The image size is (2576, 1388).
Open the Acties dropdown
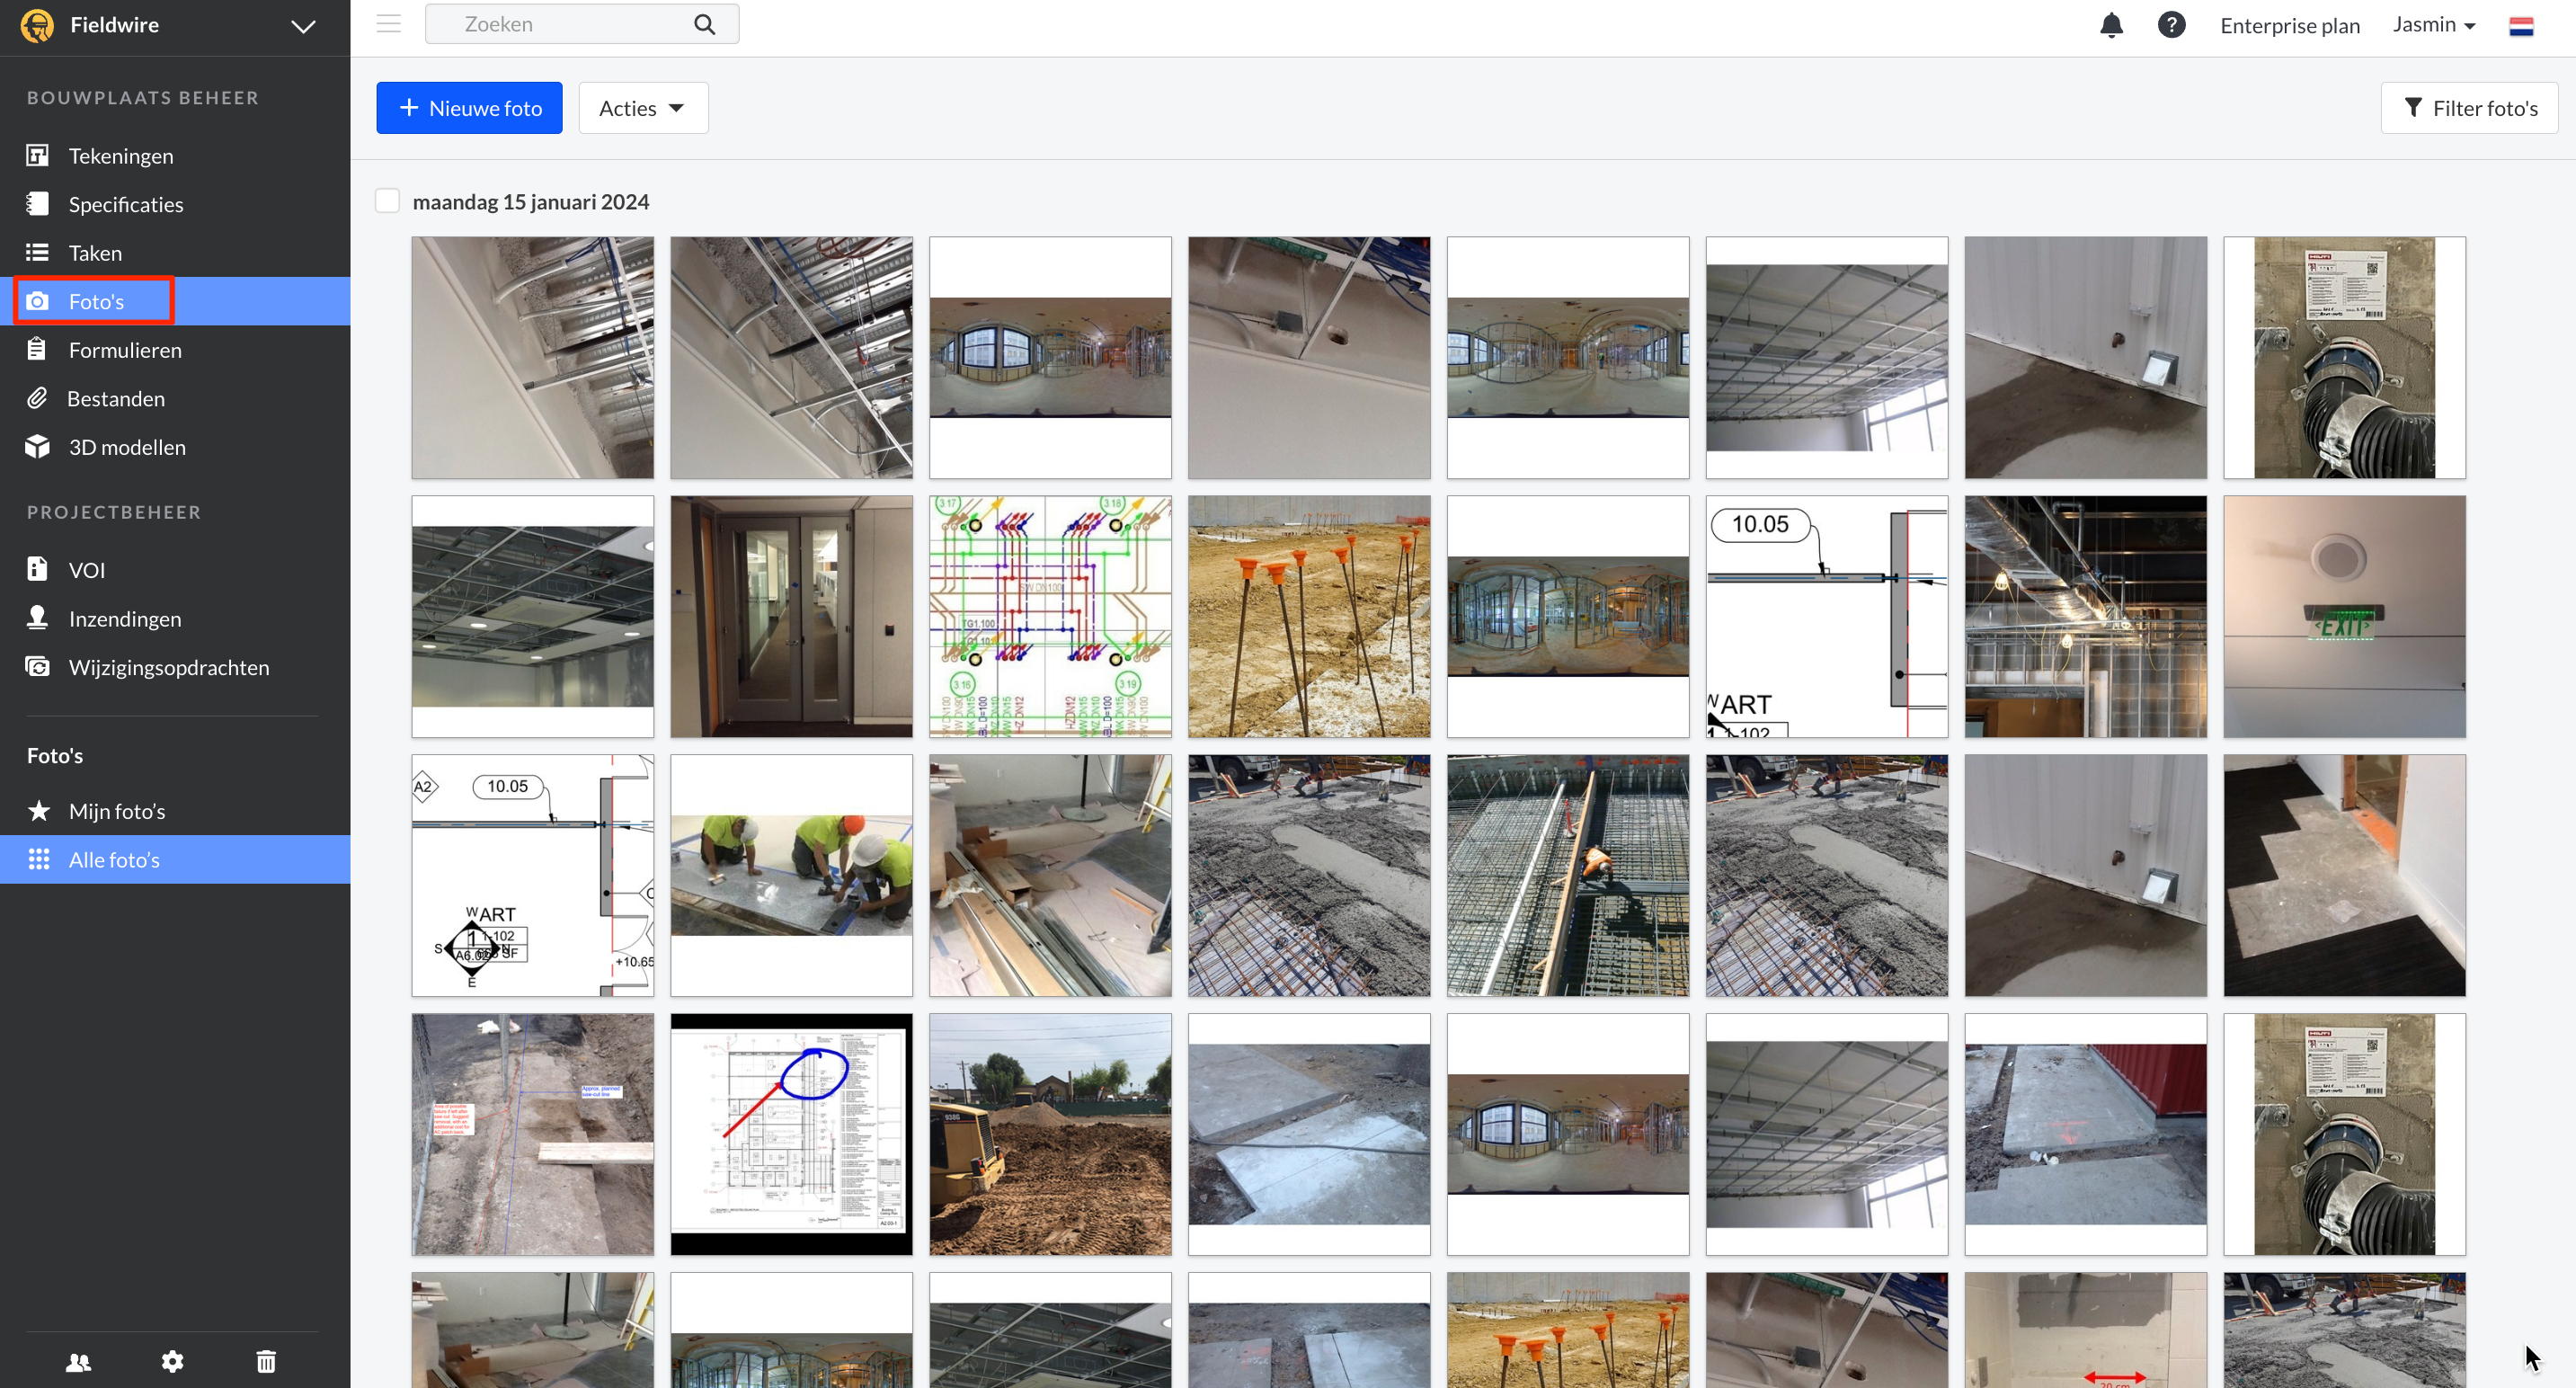(x=643, y=108)
